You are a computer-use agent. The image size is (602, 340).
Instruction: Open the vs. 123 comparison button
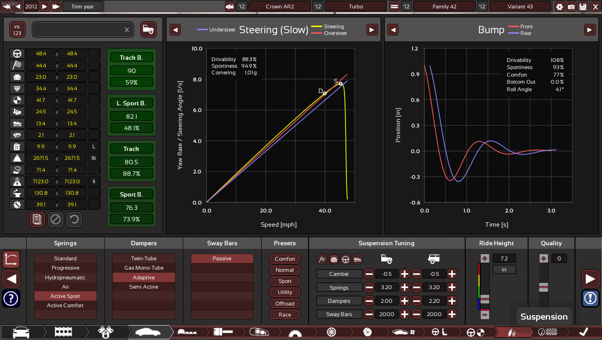(x=18, y=30)
